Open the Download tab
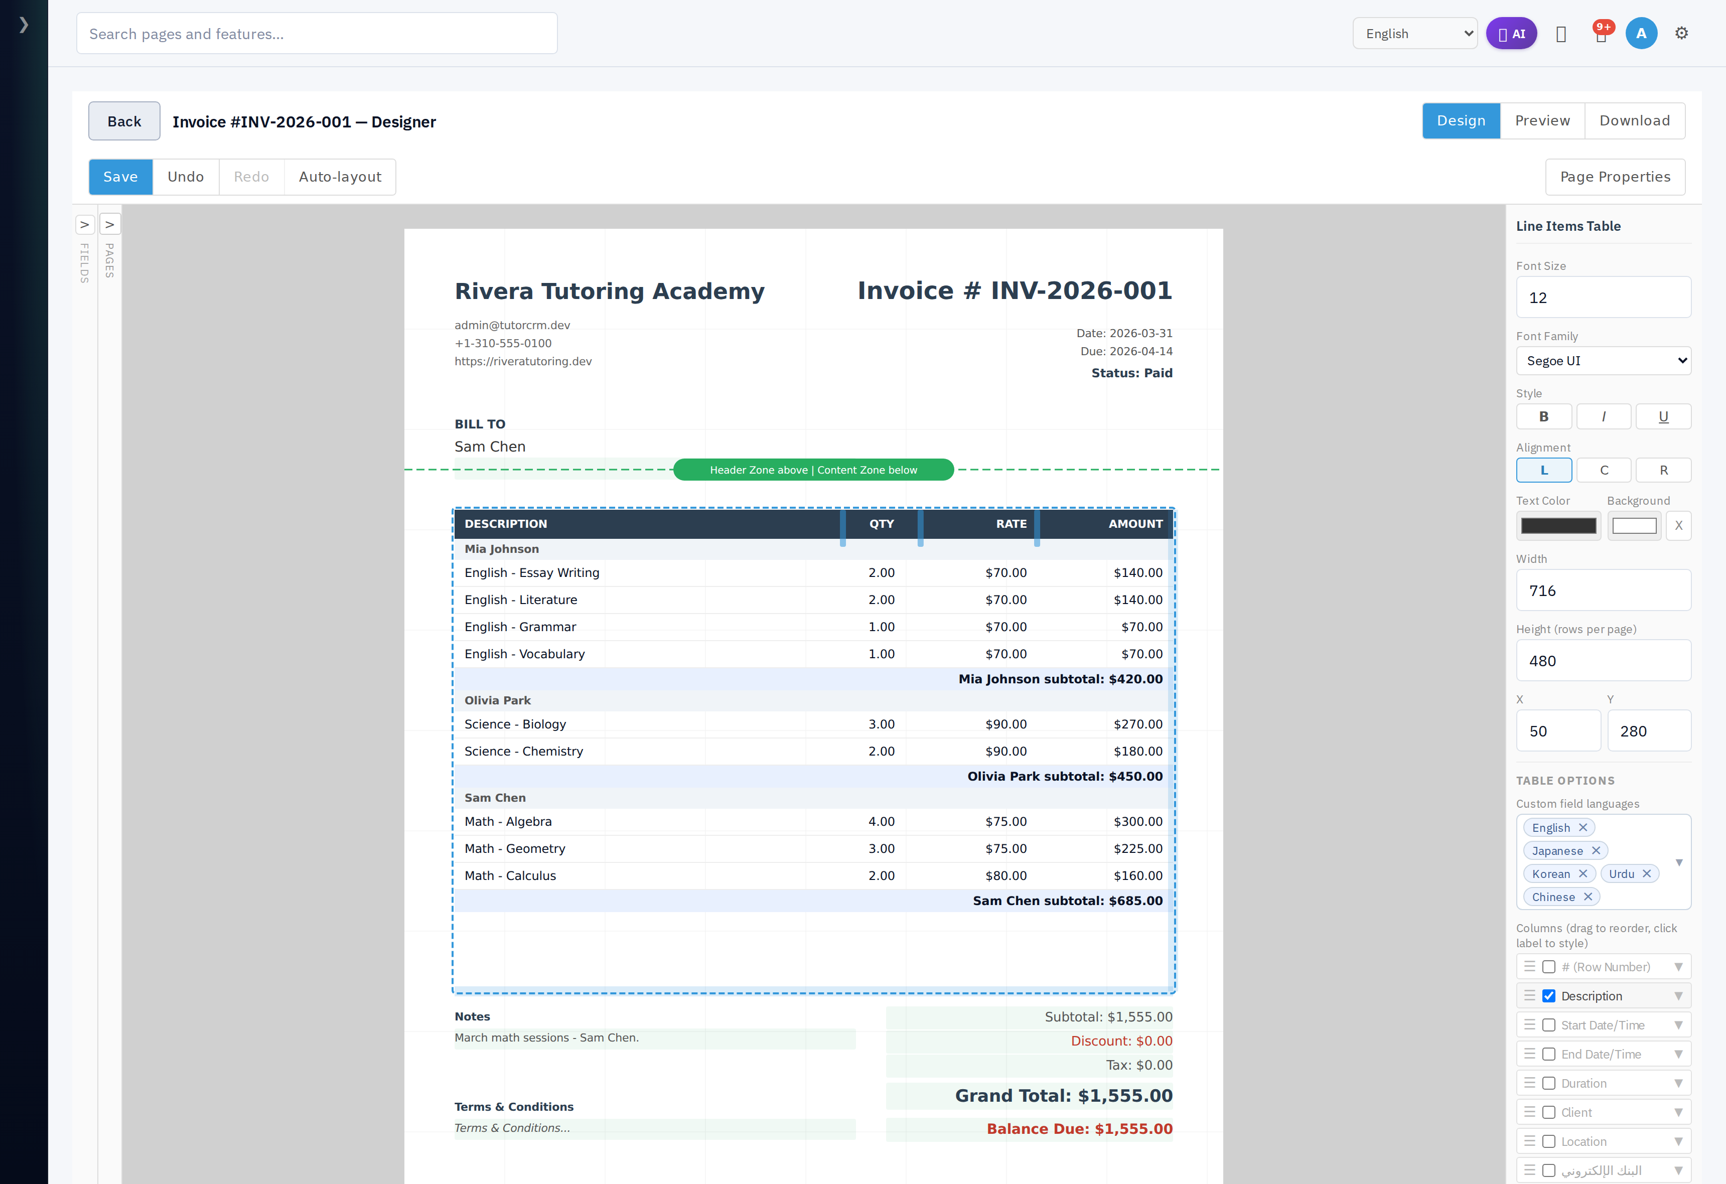This screenshot has height=1184, width=1726. [1635, 120]
